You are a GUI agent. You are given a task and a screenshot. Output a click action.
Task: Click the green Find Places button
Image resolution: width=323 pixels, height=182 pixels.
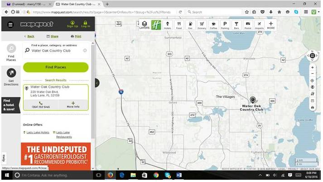pos(56,67)
